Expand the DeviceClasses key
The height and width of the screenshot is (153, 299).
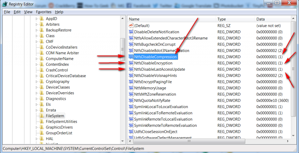pos(37,87)
